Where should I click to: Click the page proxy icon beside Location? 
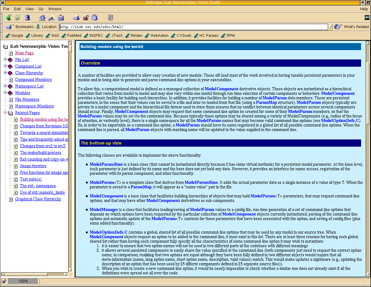tap(38, 27)
